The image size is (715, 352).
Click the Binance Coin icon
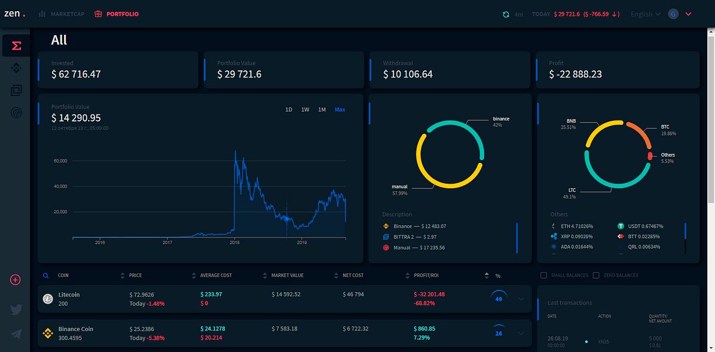[x=48, y=333]
